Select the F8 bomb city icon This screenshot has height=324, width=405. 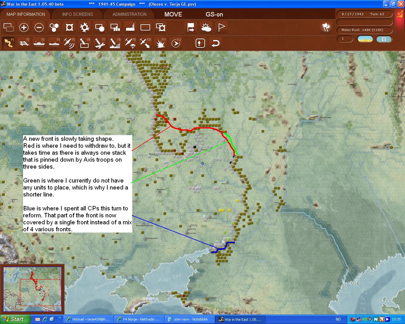115,43
